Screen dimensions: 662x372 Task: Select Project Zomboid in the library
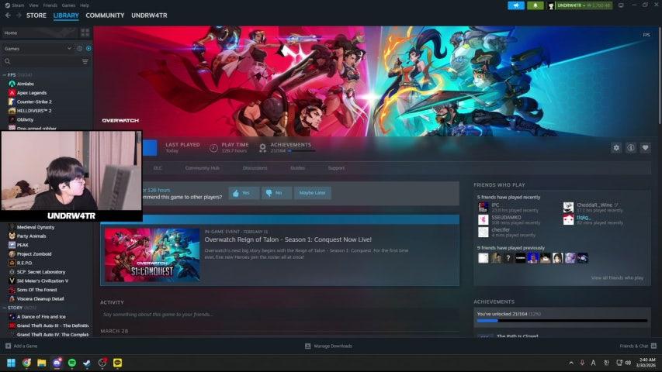(x=34, y=254)
